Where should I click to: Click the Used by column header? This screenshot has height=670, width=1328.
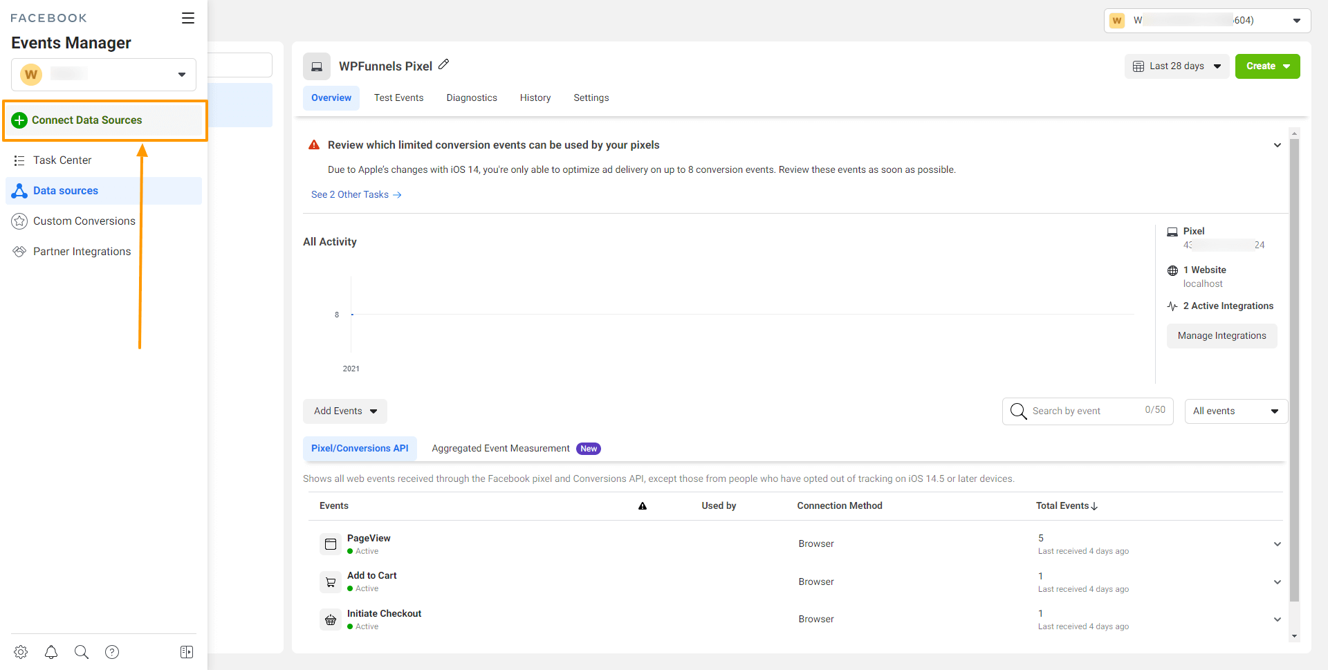[x=719, y=506]
